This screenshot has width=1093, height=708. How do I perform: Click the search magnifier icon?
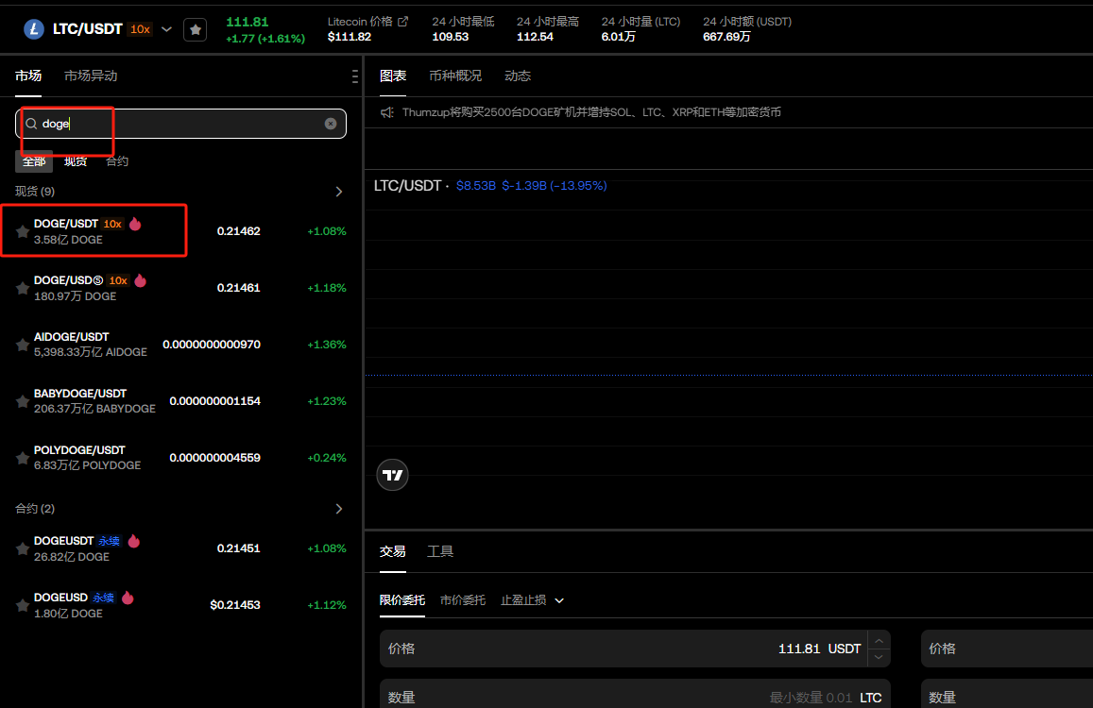click(31, 124)
